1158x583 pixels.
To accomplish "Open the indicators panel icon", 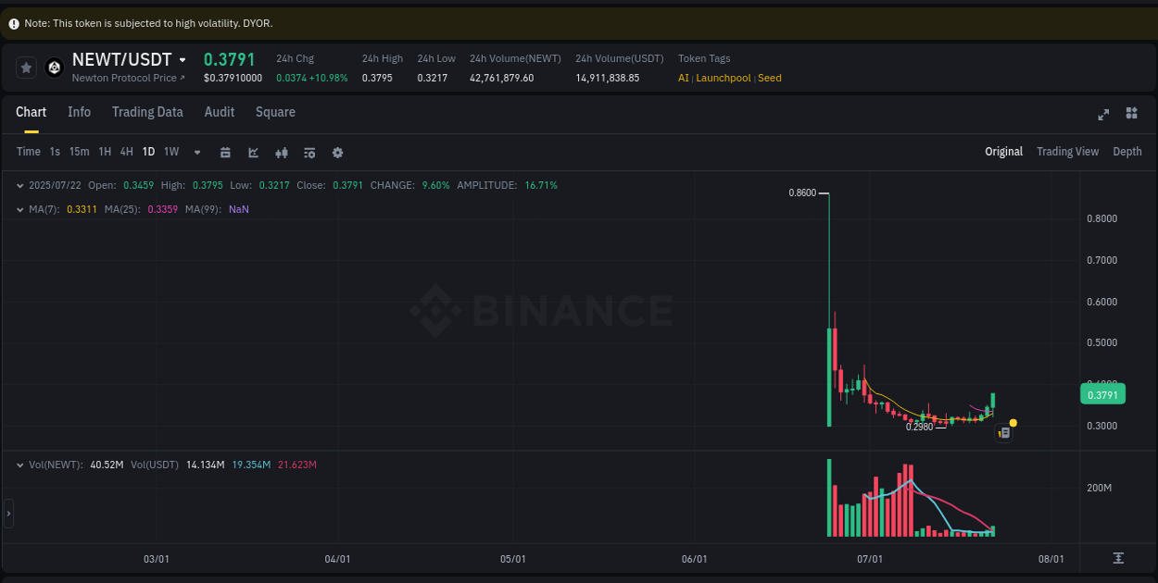I will pos(309,152).
